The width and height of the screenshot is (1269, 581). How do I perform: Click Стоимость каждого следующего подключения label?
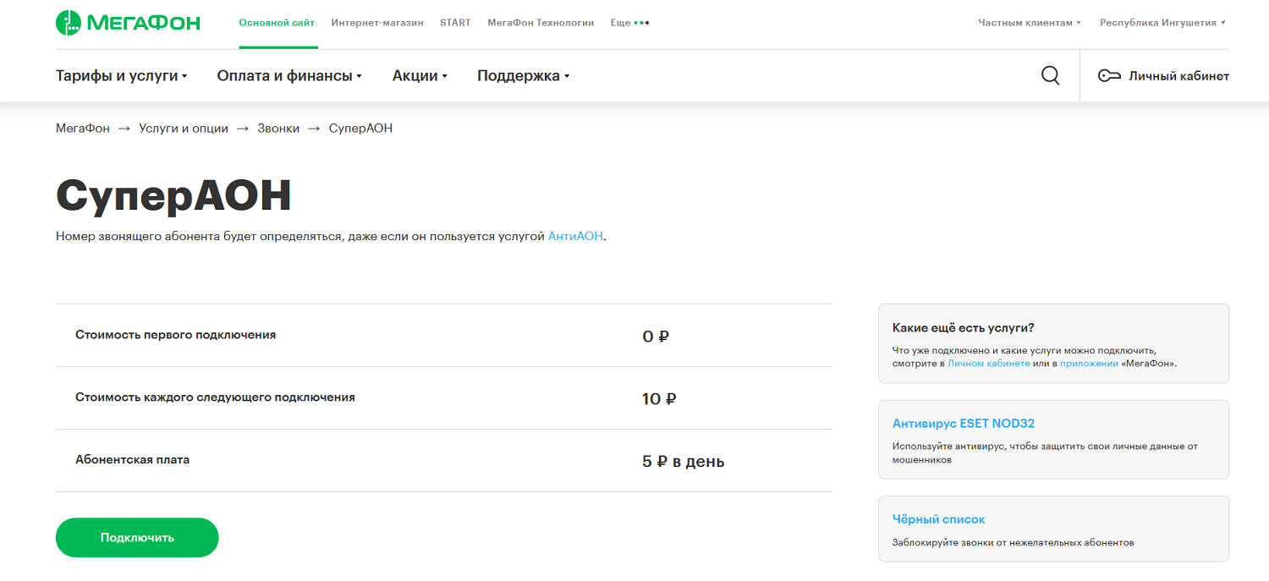point(215,397)
